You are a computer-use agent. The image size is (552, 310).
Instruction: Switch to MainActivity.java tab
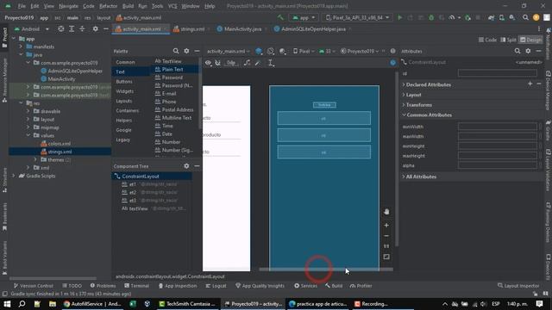coord(240,28)
